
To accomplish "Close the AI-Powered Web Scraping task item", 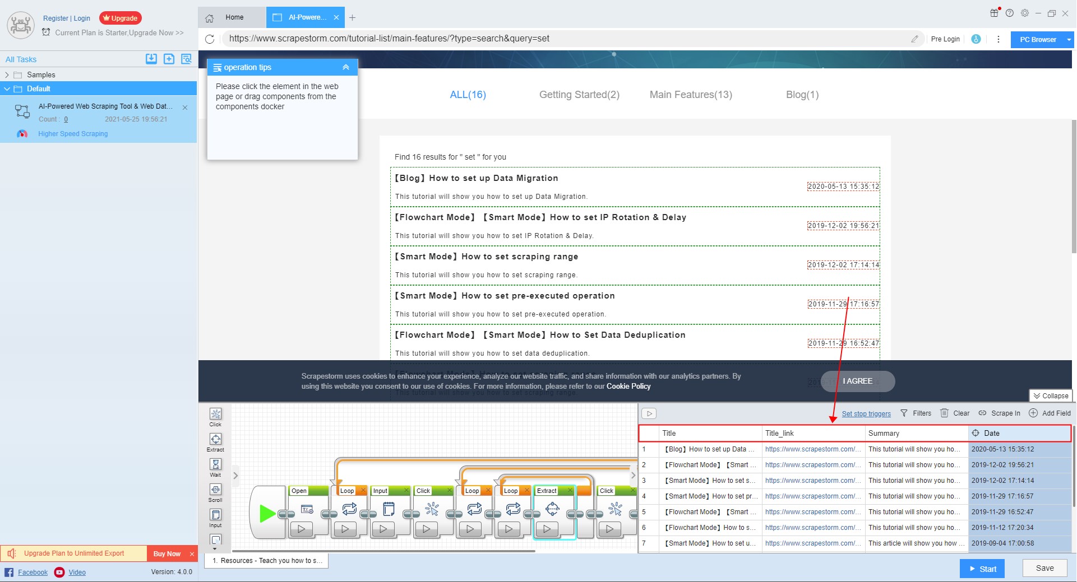I will click(x=185, y=108).
